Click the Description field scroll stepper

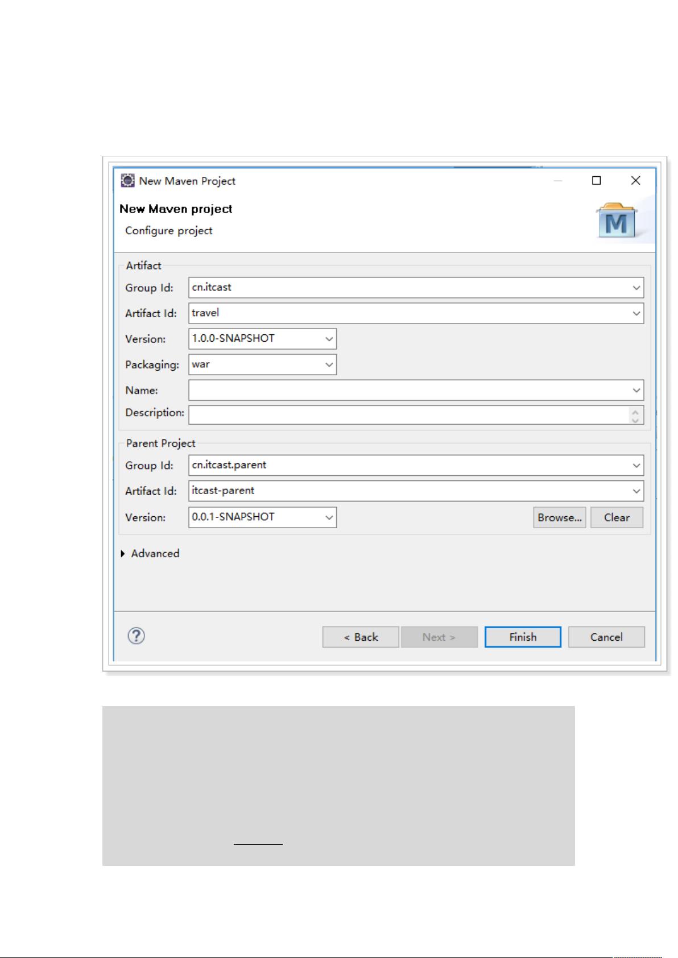[636, 415]
